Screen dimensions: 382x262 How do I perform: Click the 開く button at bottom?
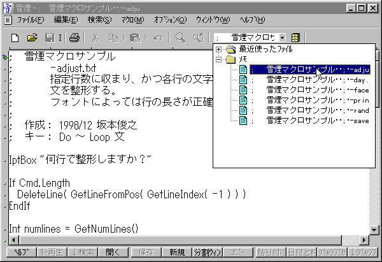pyautogui.click(x=113, y=252)
